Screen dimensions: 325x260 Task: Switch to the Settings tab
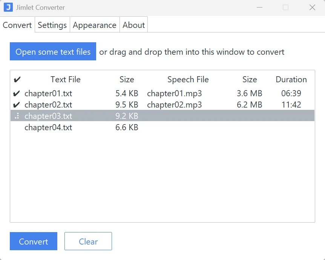(52, 25)
